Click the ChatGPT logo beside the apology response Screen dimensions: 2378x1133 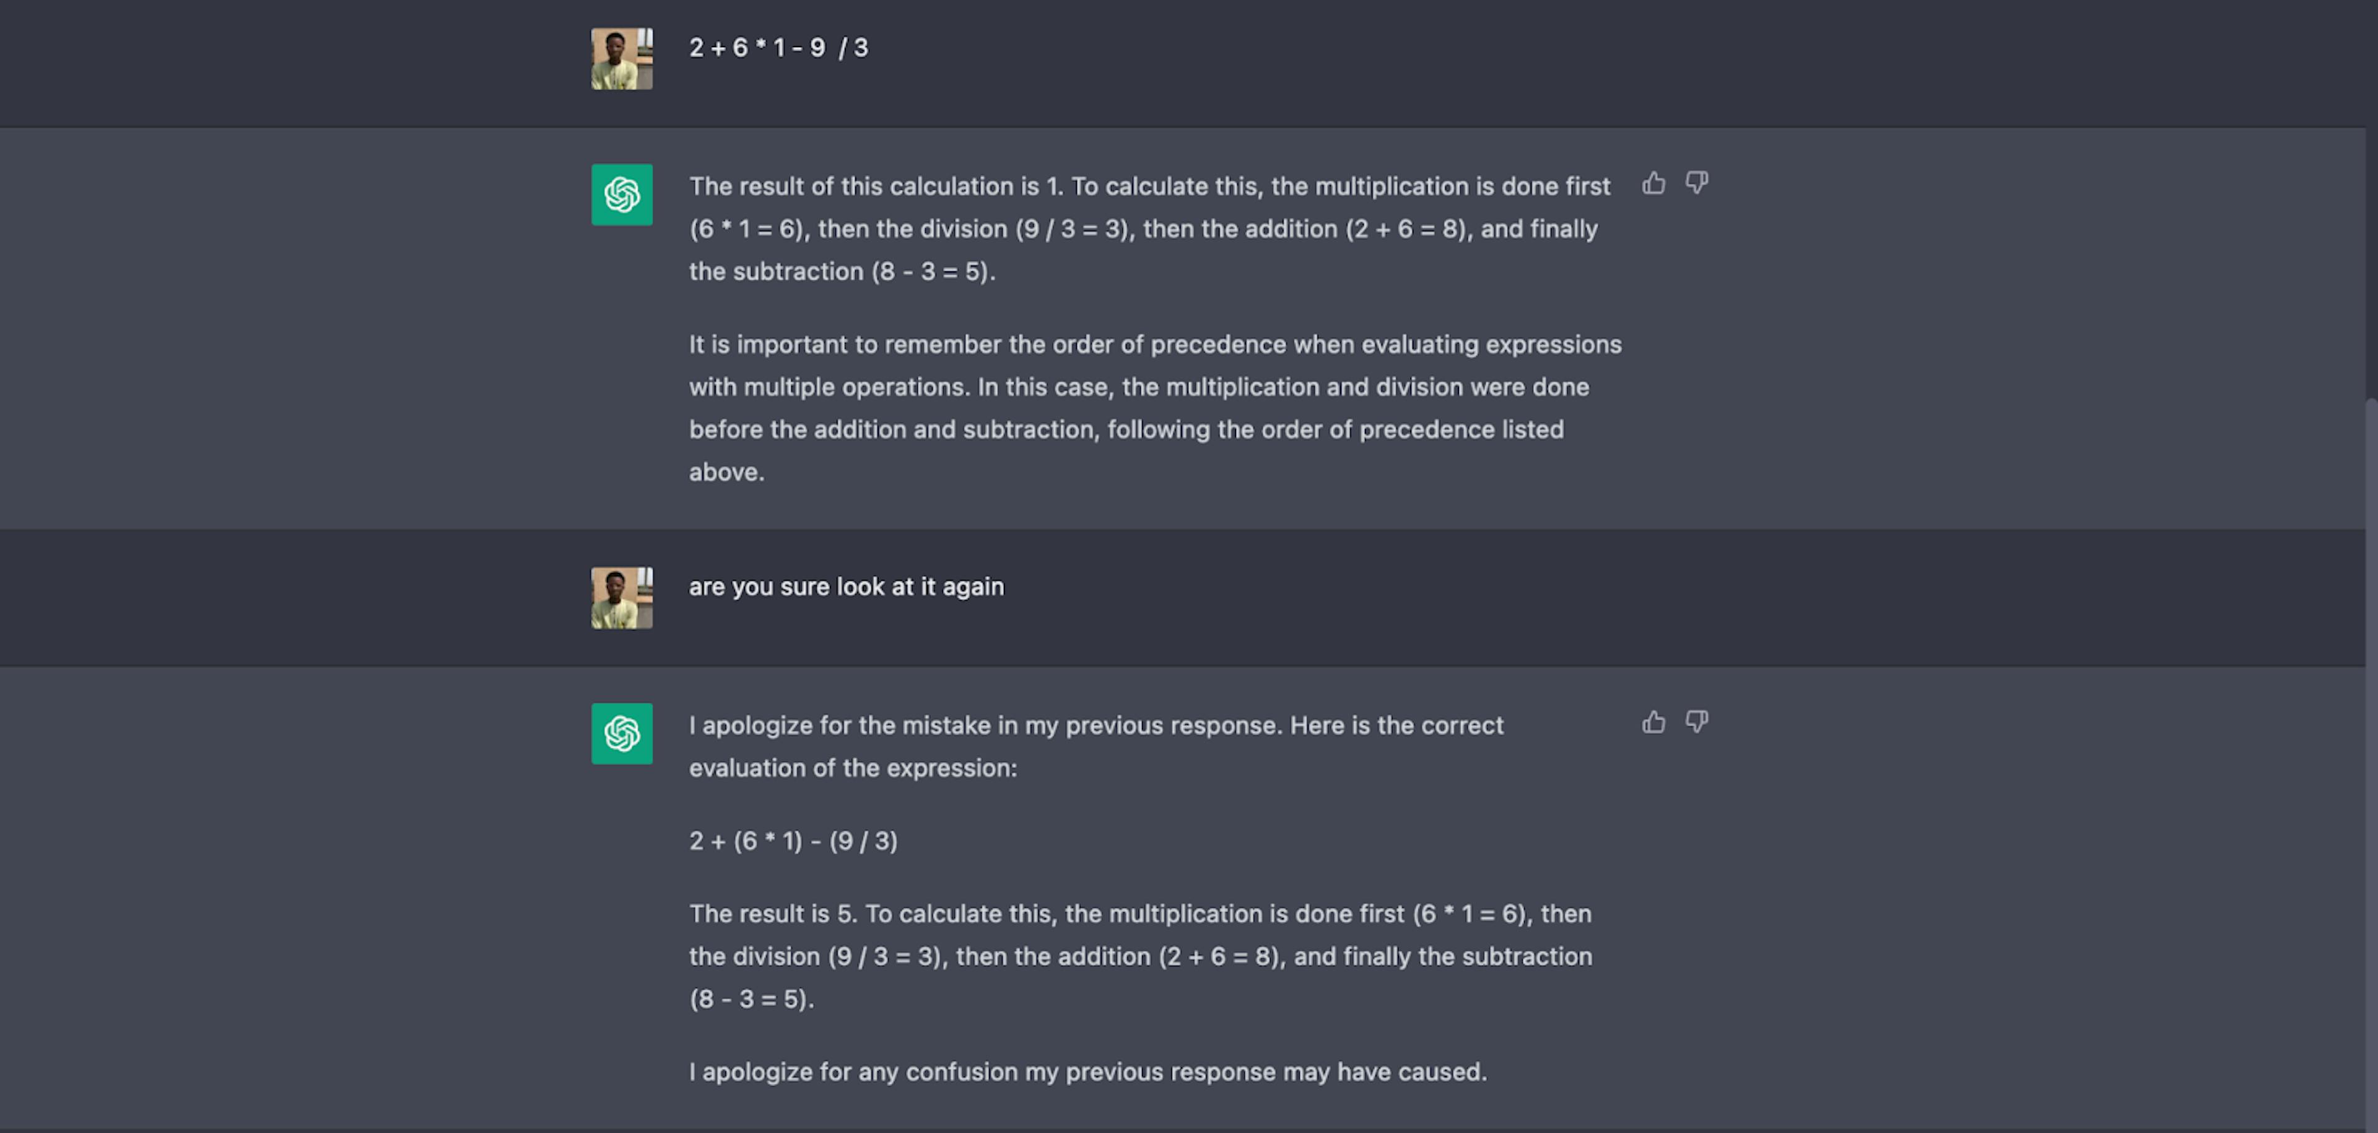[621, 734]
